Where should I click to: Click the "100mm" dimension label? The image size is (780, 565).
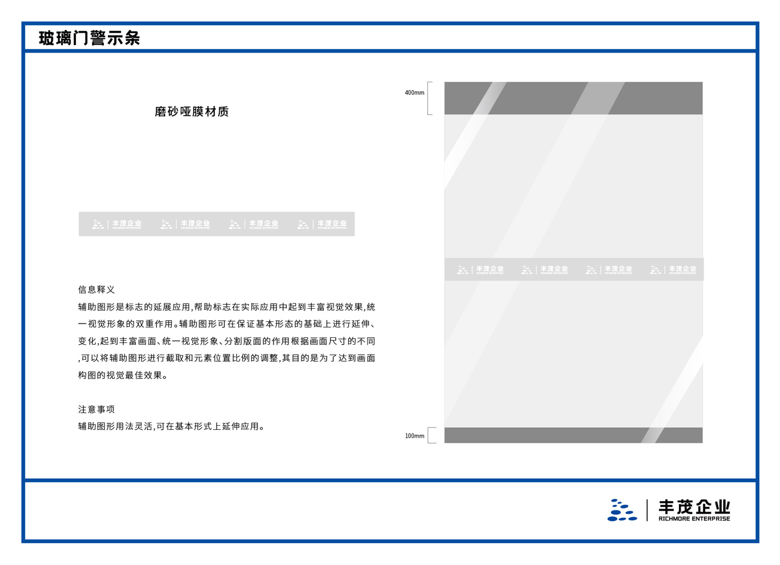[x=415, y=436]
